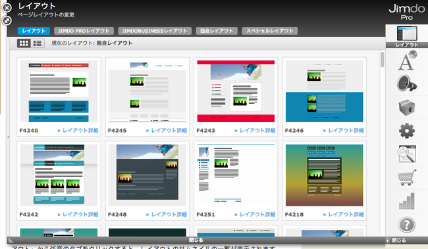Open settings gear icon in sidebar
Viewport: 428px width, 249px height.
click(407, 131)
